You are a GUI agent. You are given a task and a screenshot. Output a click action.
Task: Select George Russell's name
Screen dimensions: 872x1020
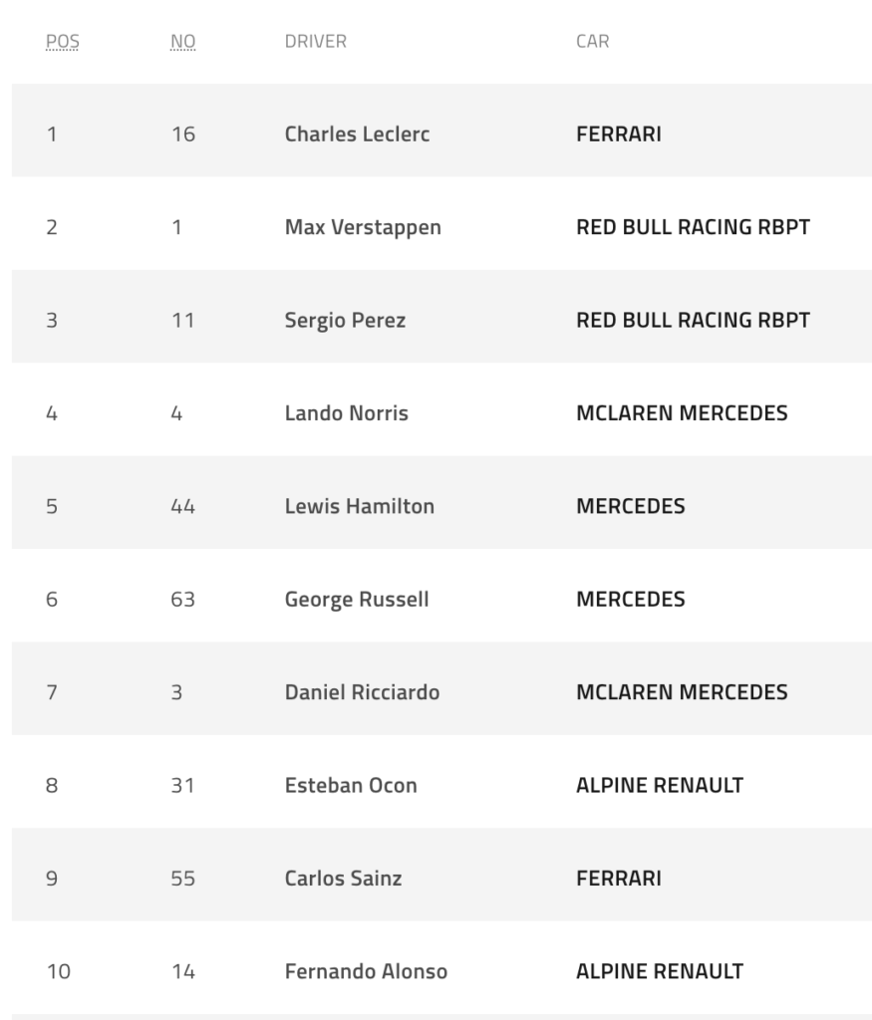pyautogui.click(x=356, y=600)
